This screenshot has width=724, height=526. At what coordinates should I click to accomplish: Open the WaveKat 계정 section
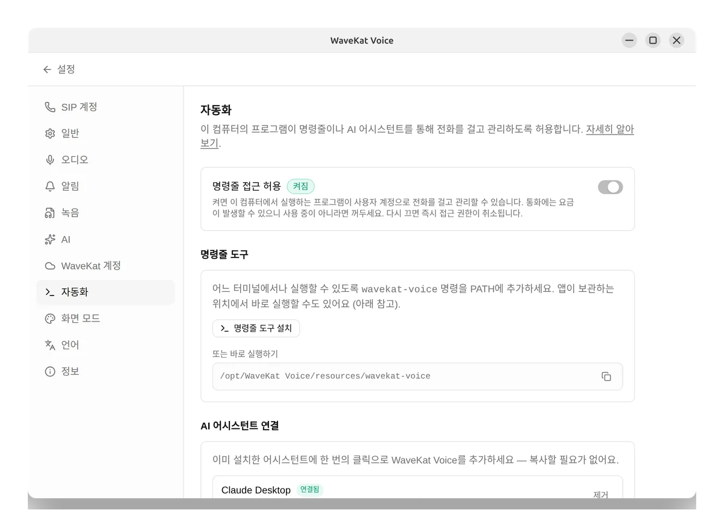coord(106,266)
